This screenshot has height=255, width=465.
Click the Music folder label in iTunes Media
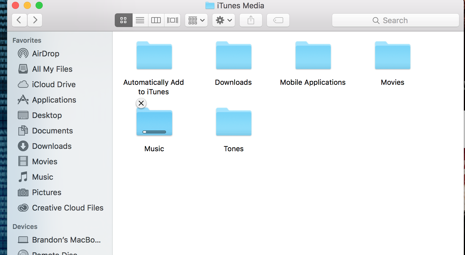click(154, 149)
